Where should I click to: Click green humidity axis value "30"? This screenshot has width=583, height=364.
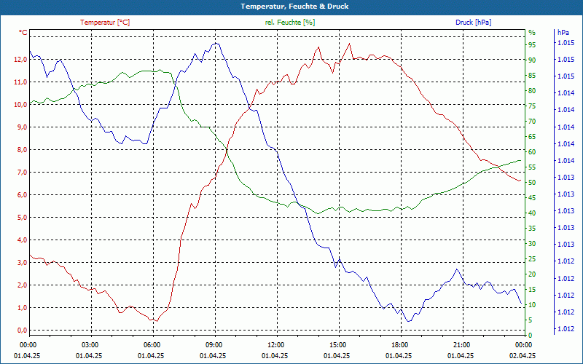click(532, 244)
